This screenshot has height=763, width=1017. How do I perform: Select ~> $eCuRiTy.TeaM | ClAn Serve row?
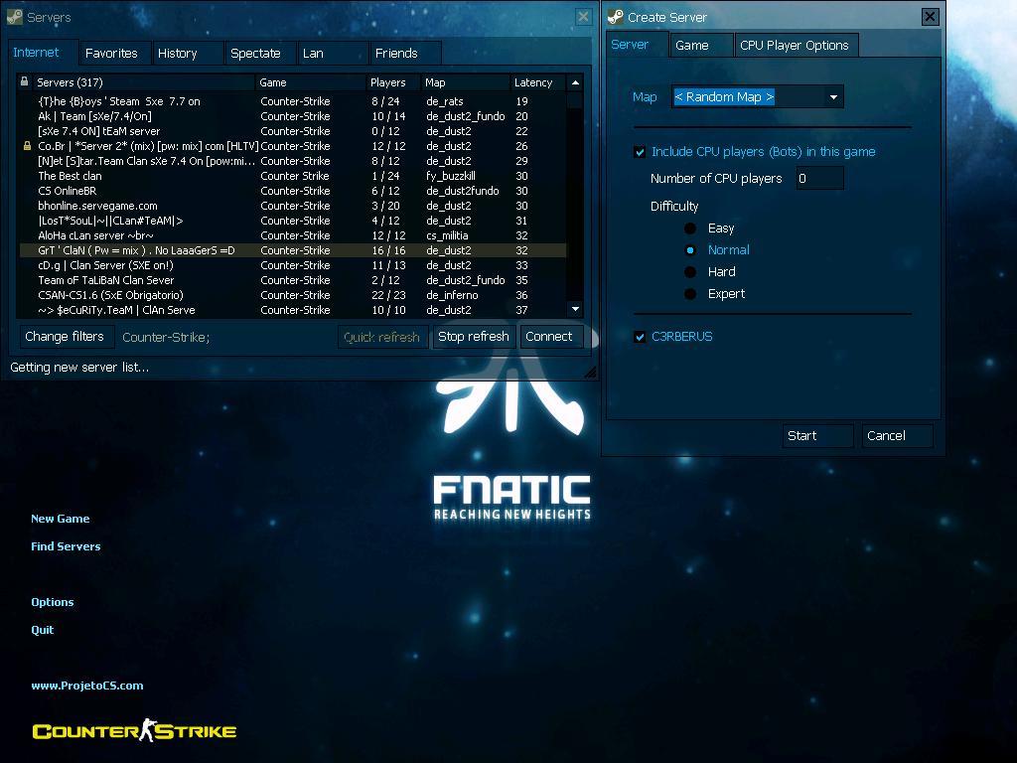click(293, 310)
